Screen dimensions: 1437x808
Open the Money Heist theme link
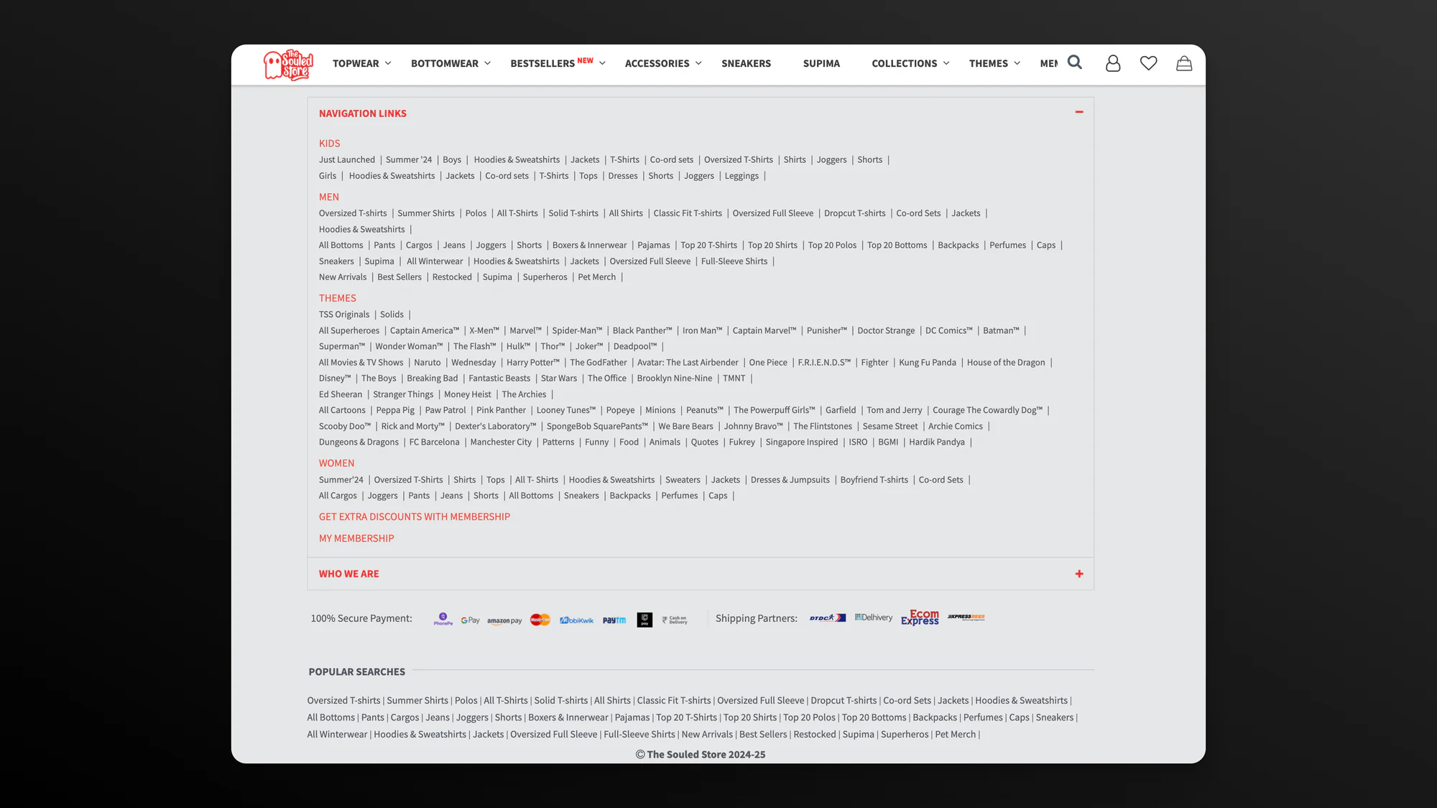pos(468,394)
